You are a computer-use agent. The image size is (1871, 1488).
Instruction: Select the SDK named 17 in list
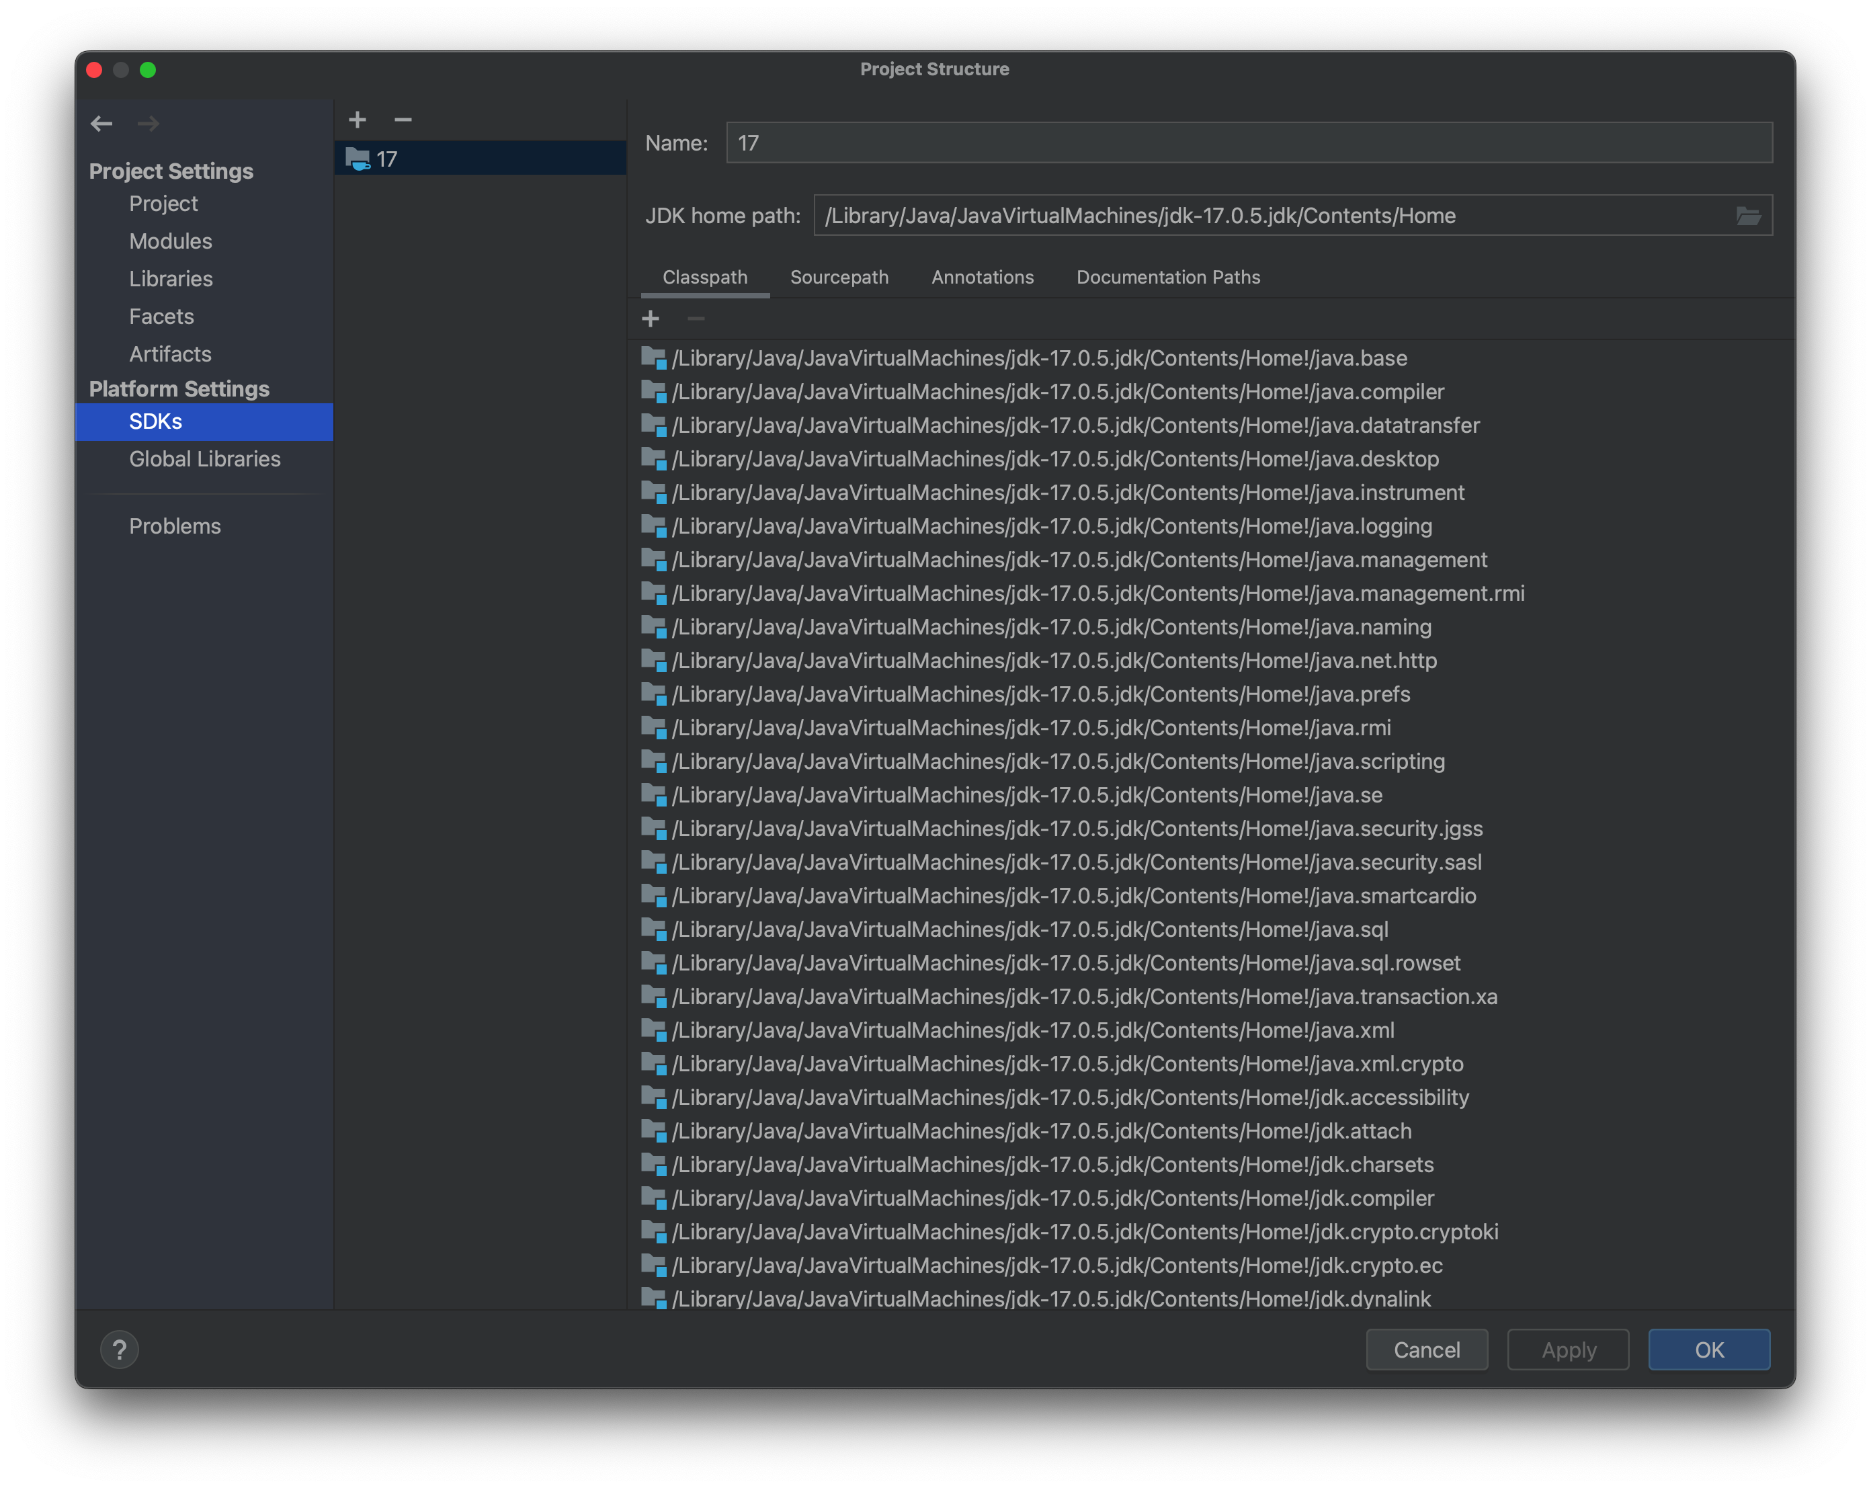coord(480,159)
